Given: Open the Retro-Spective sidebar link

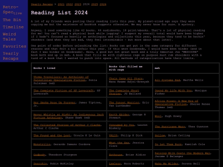Looking at the screenshot, I should tap(12, 9).
